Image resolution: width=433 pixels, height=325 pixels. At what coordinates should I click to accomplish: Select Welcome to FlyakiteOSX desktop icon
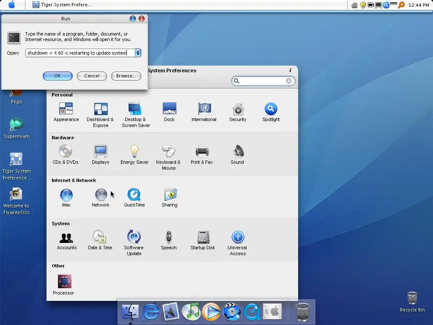point(16,201)
